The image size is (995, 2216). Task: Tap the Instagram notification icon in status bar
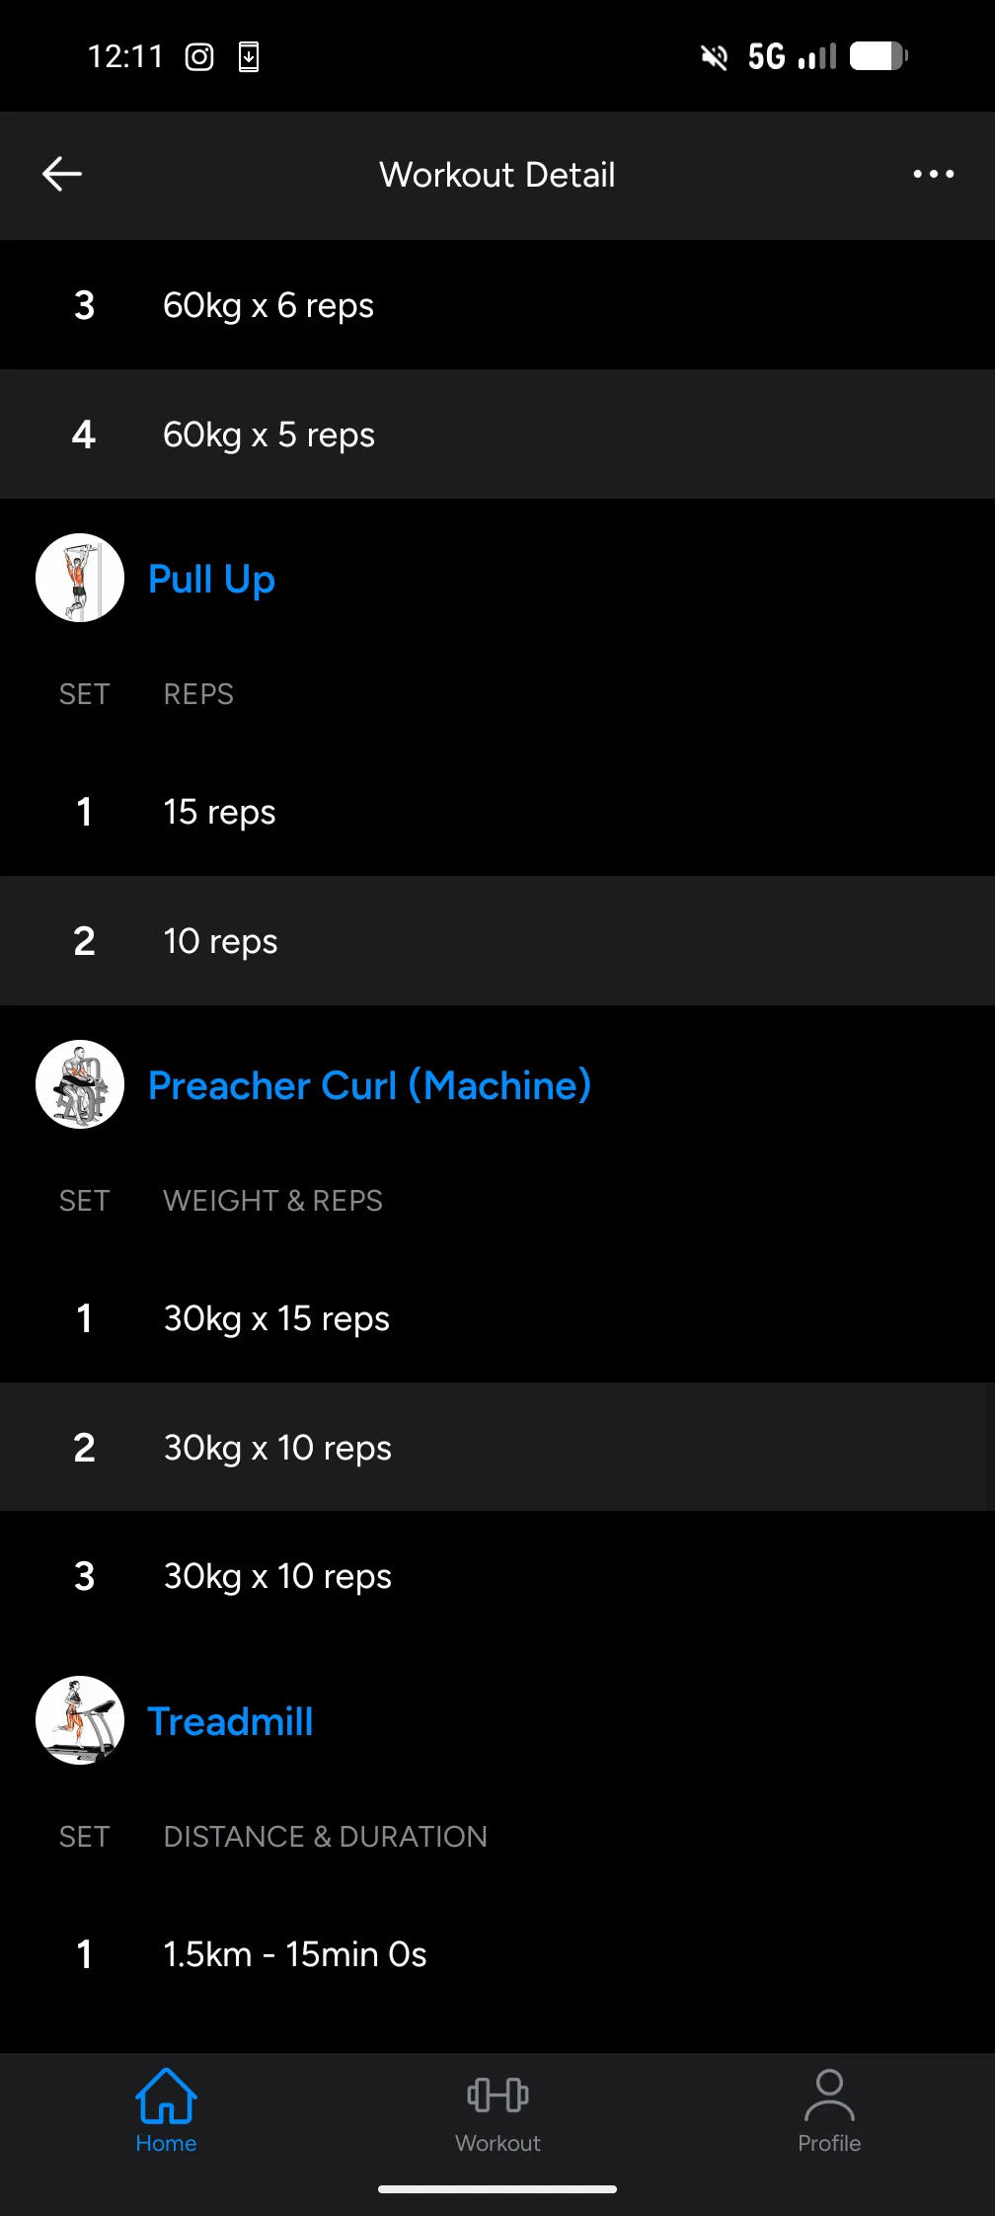(x=199, y=57)
